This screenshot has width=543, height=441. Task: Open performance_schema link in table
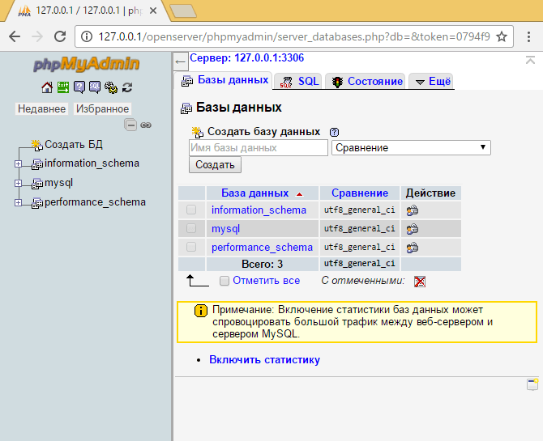pyautogui.click(x=262, y=248)
